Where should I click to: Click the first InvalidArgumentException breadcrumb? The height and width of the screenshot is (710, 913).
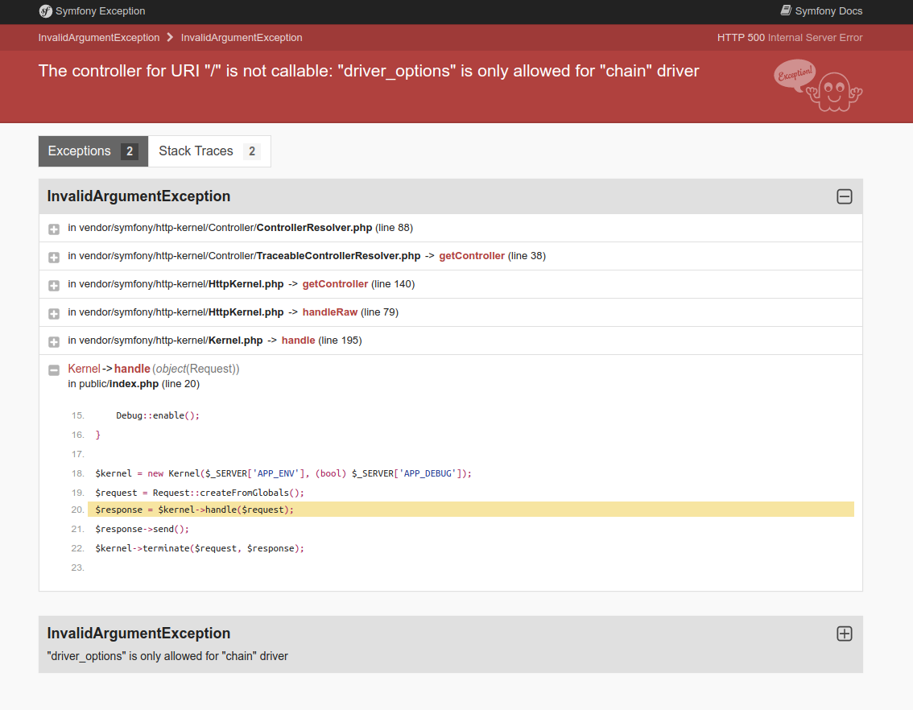pyautogui.click(x=98, y=37)
